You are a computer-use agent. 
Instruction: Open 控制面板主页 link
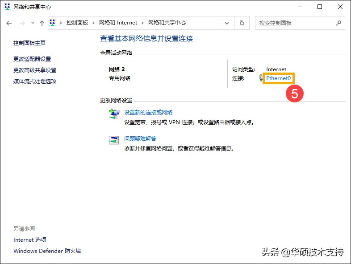[29, 43]
